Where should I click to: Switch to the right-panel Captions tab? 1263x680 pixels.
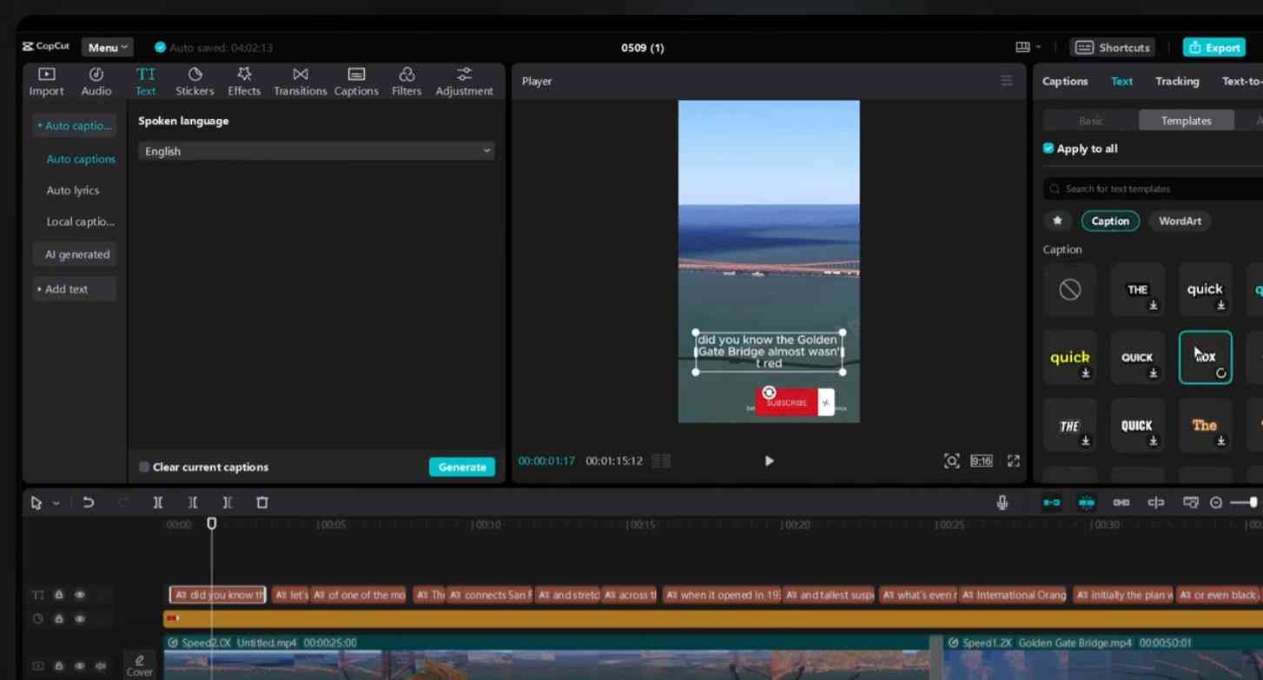(x=1065, y=81)
